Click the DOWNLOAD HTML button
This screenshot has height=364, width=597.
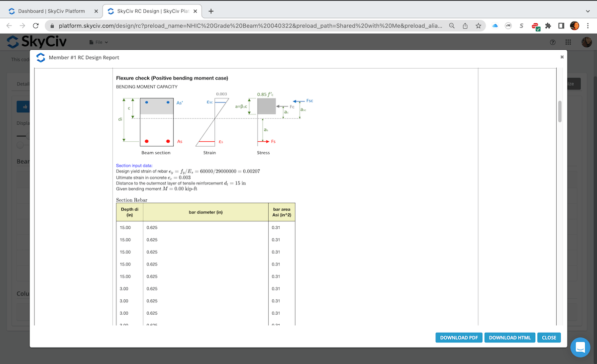click(x=509, y=337)
